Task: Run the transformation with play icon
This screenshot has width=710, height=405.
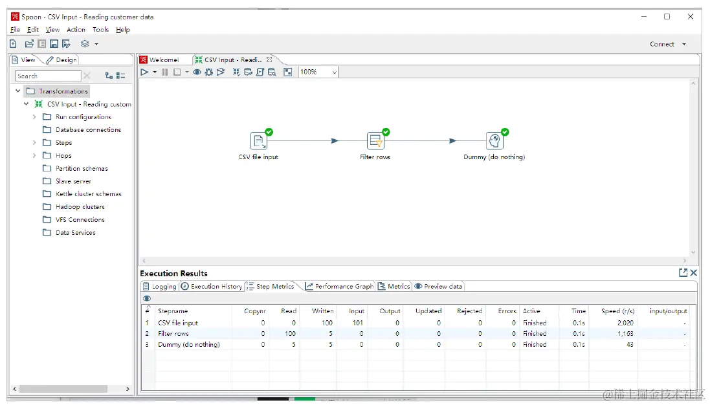Action: [x=144, y=72]
